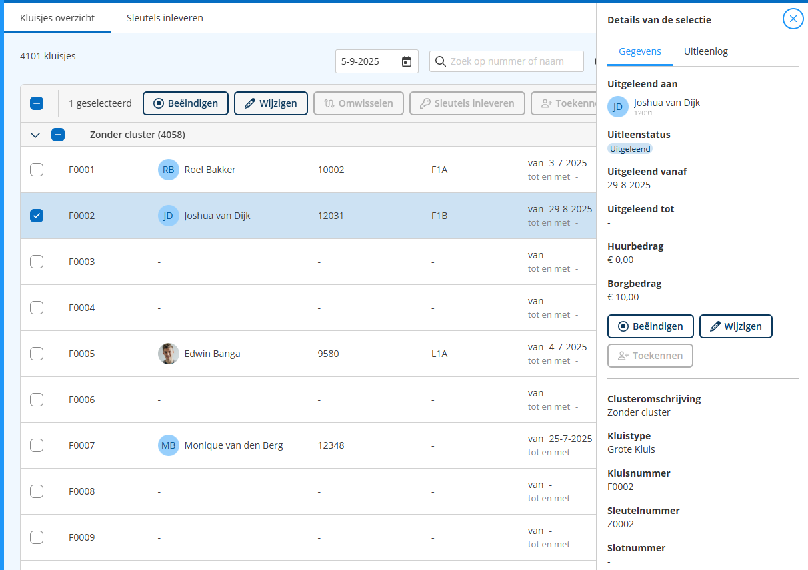Click the date 4-7-2025
The image size is (808, 570).
click(567, 347)
